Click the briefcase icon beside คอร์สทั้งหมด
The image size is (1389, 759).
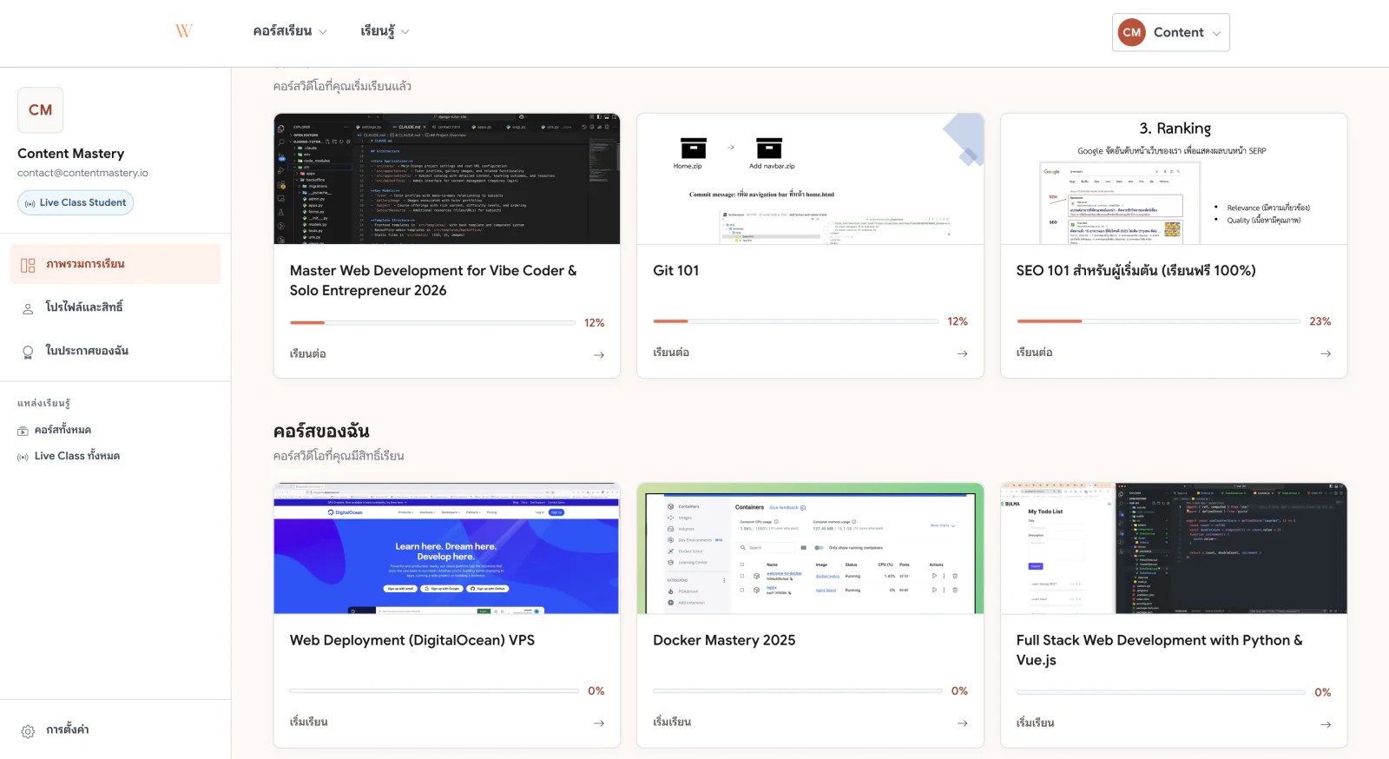pyautogui.click(x=23, y=431)
